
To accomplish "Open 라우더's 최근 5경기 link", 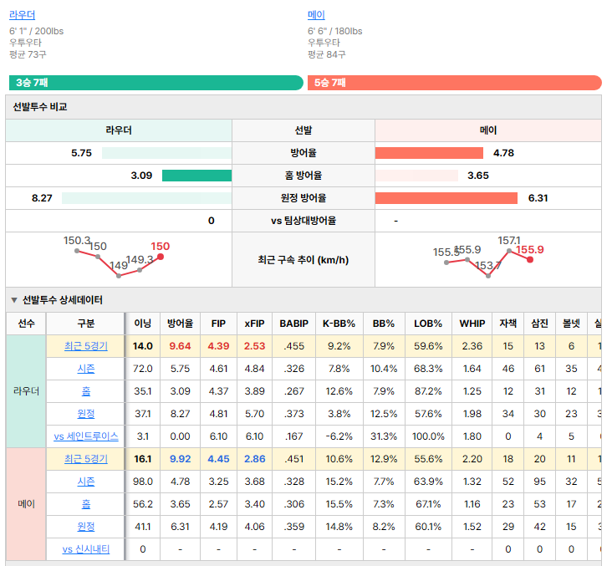I will point(86,346).
